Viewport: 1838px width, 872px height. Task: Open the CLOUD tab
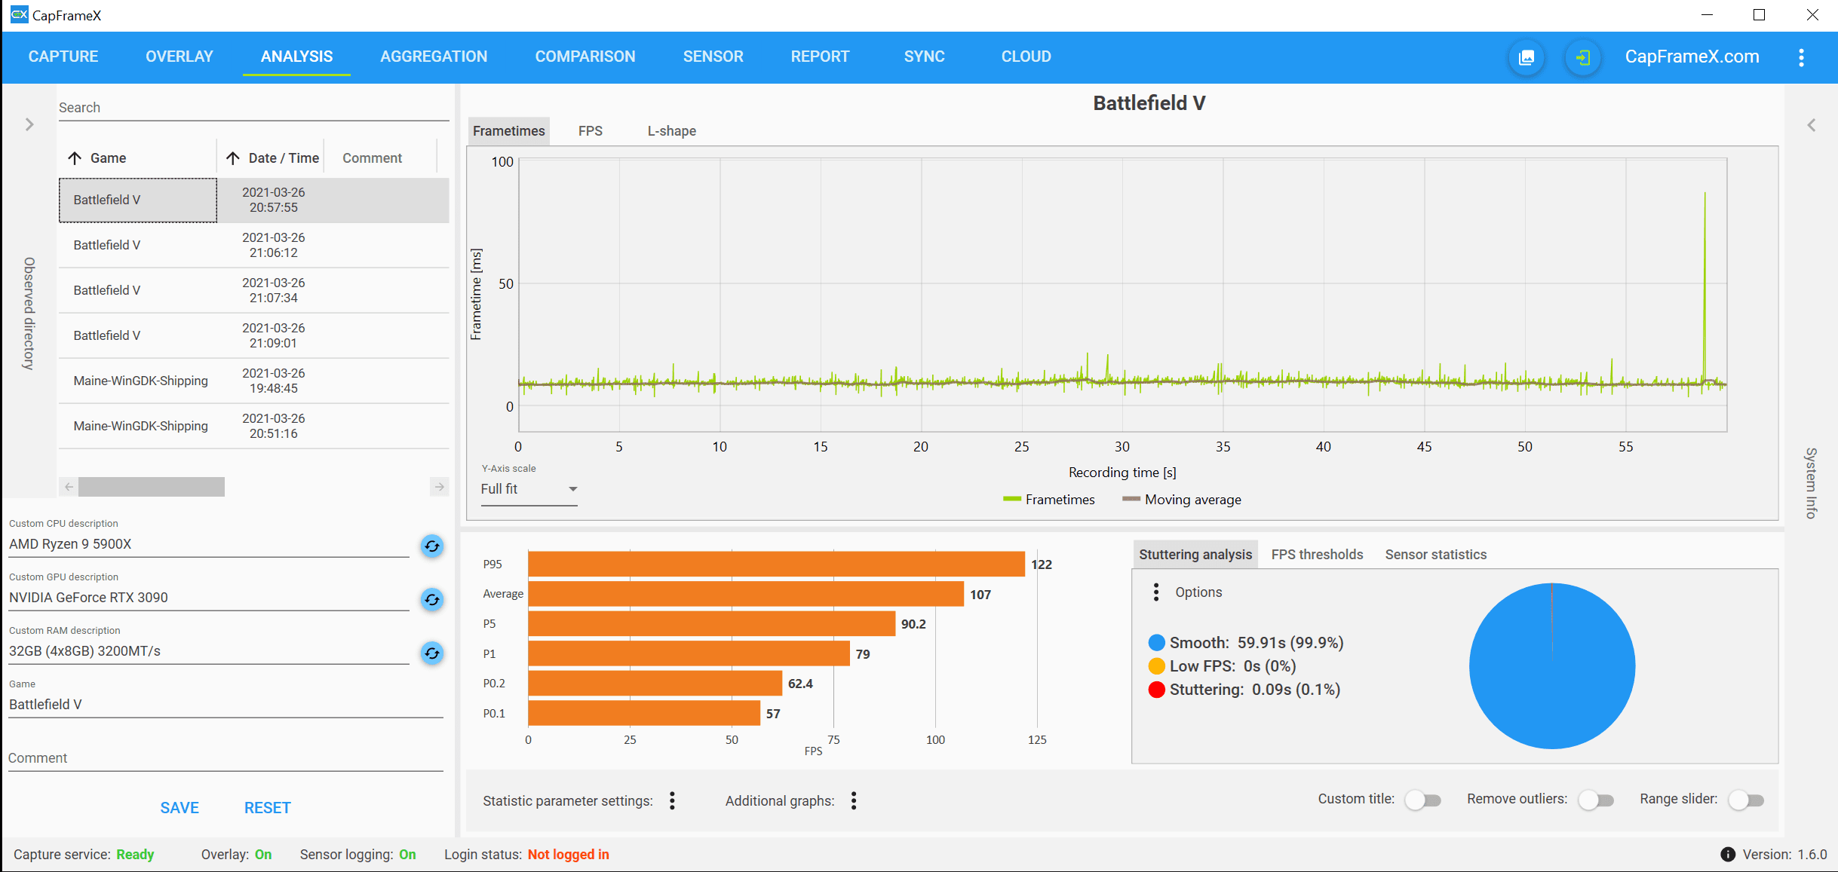pyautogui.click(x=1026, y=57)
